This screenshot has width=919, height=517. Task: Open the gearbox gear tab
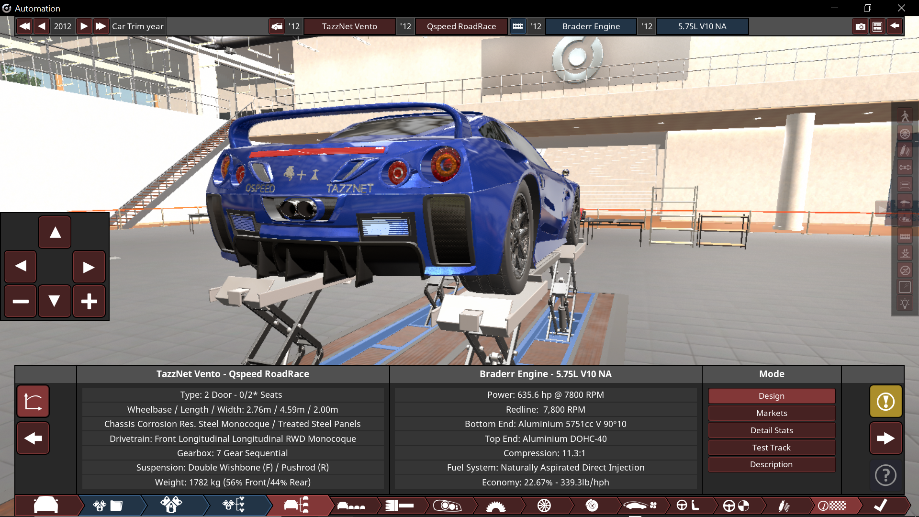495,506
